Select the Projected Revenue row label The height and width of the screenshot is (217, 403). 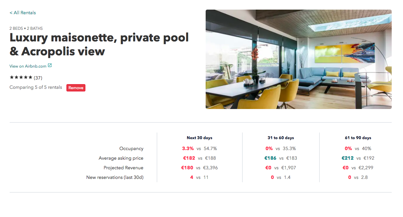point(123,168)
